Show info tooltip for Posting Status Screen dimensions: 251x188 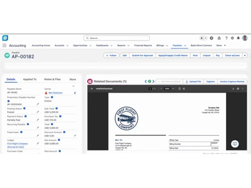coord(25,108)
